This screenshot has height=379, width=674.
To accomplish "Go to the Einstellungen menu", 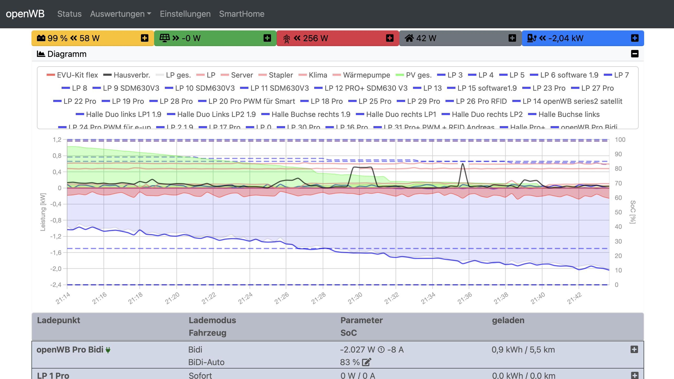I will click(x=185, y=14).
